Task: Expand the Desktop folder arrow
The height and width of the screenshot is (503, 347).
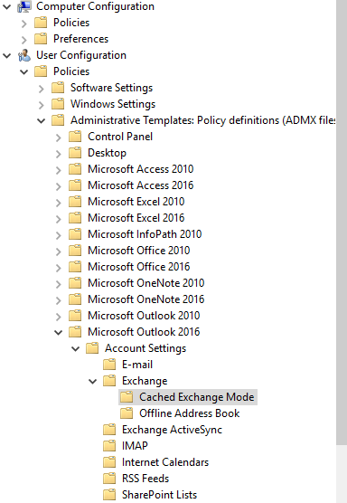Action: coord(59,154)
